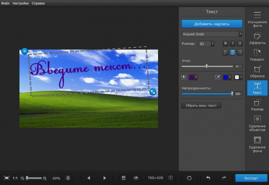Select the Поворот tool
The width and height of the screenshot is (269, 185).
(x=257, y=55)
